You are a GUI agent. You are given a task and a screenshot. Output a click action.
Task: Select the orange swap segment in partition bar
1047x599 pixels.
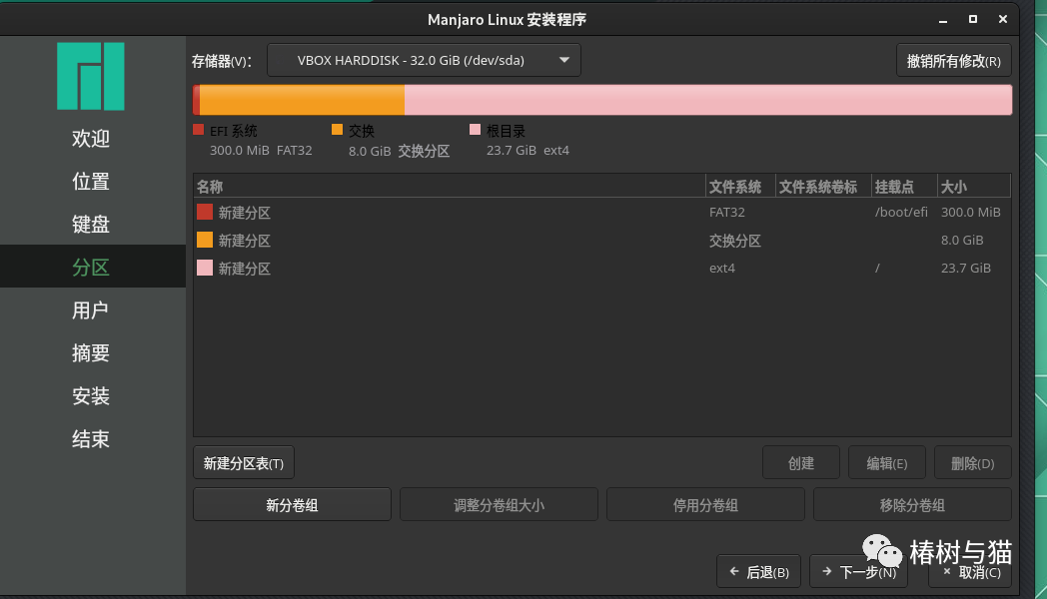coord(302,100)
